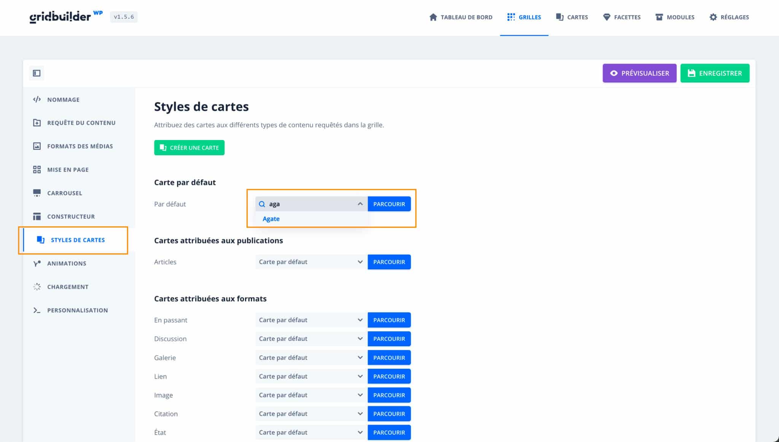The image size is (779, 442).
Task: Click the Enregistrer button
Action: pyautogui.click(x=715, y=73)
